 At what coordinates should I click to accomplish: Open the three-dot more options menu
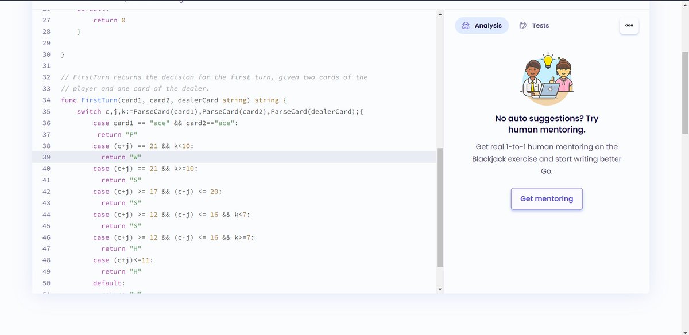click(x=629, y=25)
